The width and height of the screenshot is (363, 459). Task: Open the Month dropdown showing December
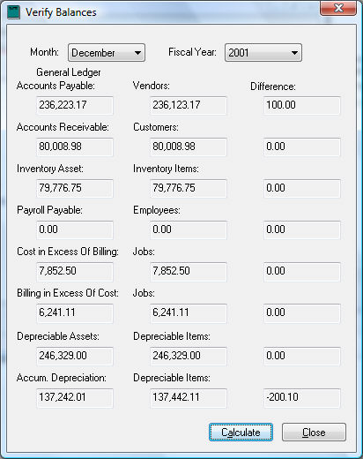click(107, 53)
